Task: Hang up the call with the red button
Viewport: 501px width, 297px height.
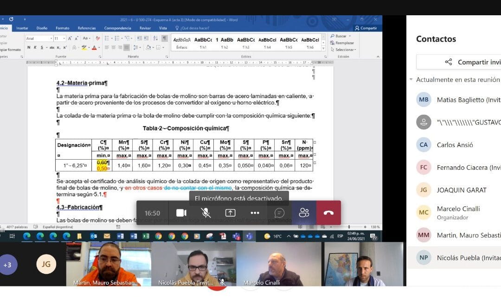Action: coord(328,213)
